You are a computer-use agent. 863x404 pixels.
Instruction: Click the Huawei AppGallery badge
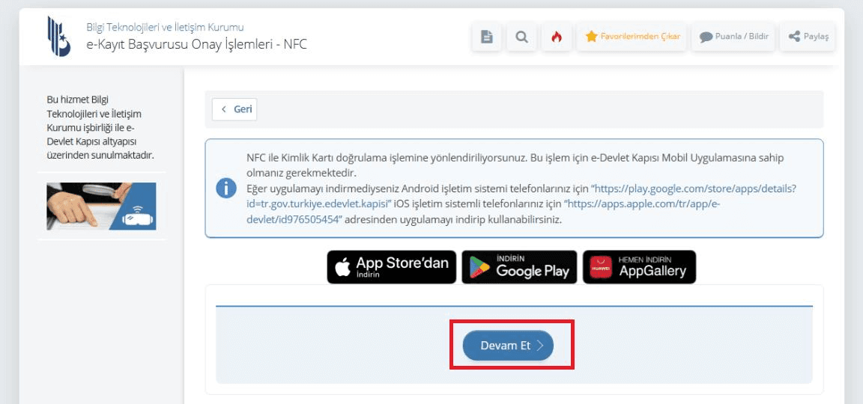coord(640,267)
